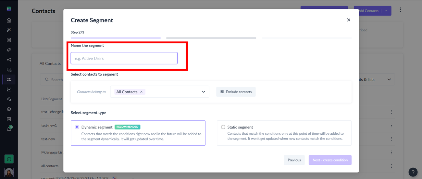The width and height of the screenshot is (422, 179).
Task: Click the All Contacts heading
Action: [50, 63]
